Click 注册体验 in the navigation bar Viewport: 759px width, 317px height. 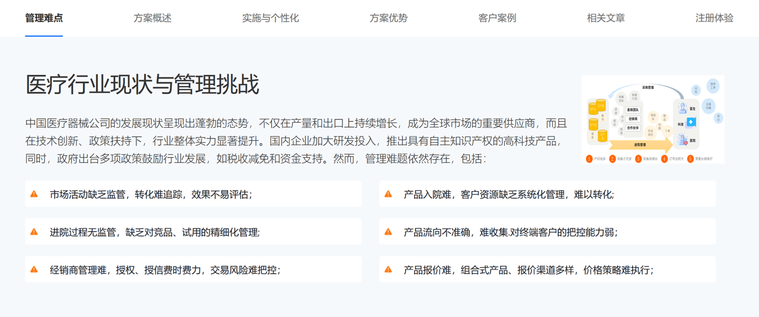pos(714,18)
